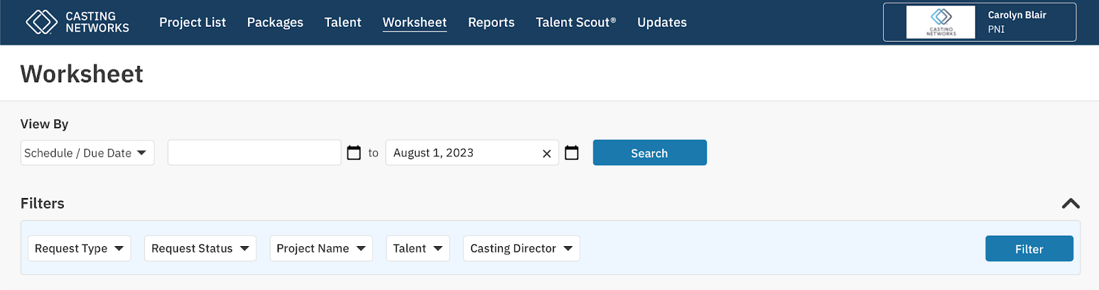Open the start date calendar picker

click(354, 153)
